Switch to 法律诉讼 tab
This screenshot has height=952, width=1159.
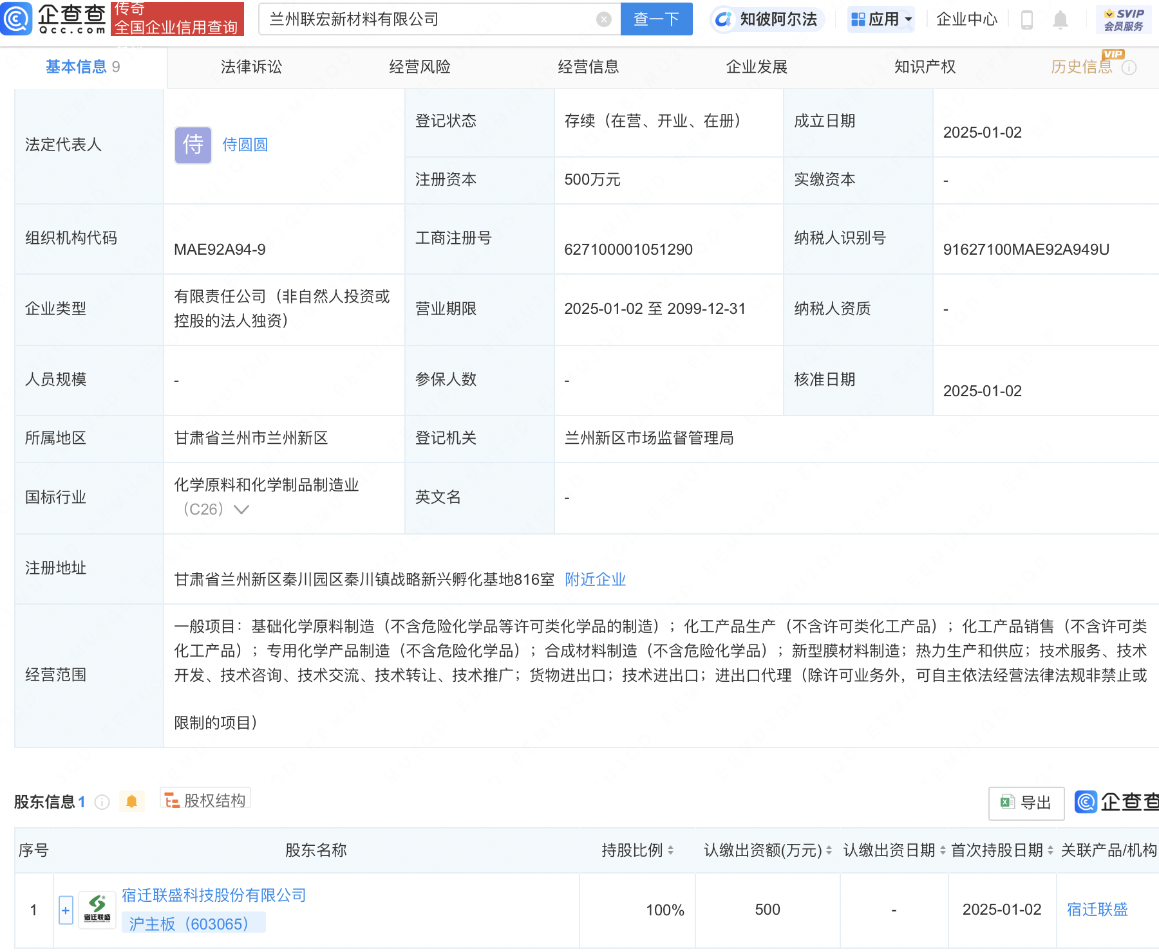pyautogui.click(x=251, y=67)
